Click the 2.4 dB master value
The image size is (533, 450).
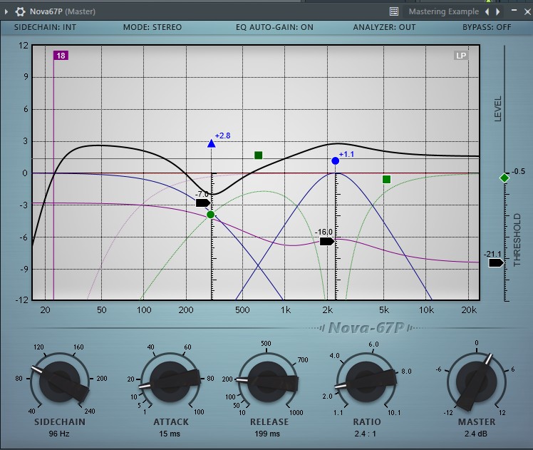(476, 434)
